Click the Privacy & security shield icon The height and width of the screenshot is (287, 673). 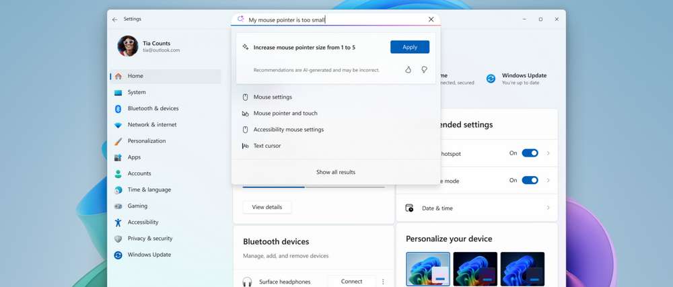(118, 239)
